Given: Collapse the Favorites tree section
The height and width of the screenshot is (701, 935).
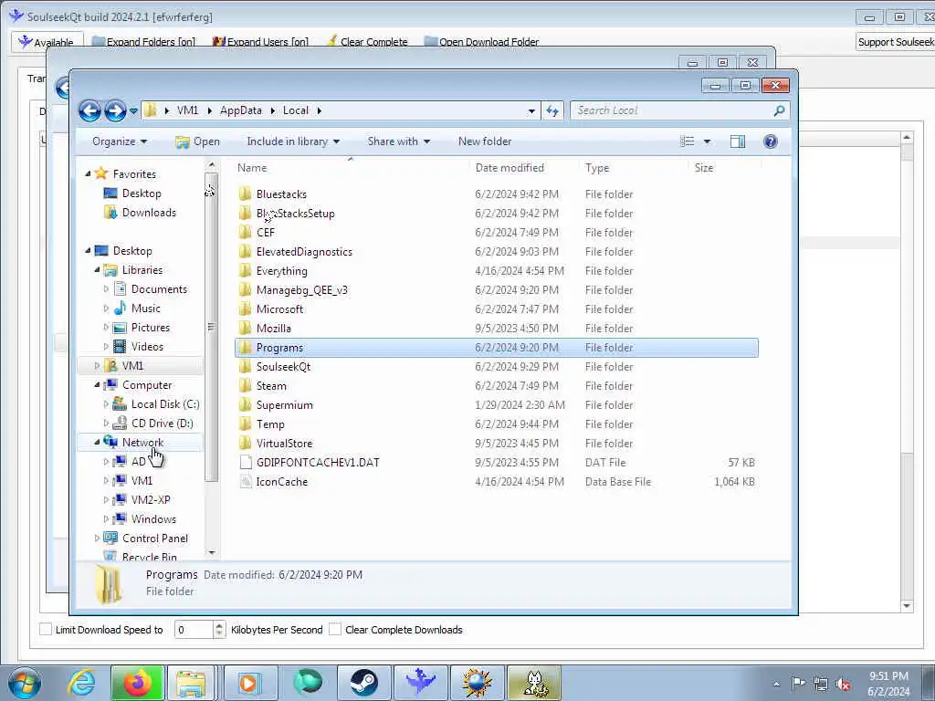Looking at the screenshot, I should point(89,173).
